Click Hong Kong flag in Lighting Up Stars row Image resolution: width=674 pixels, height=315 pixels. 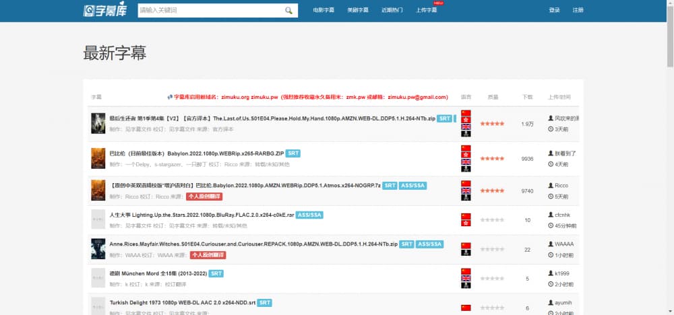(466, 223)
